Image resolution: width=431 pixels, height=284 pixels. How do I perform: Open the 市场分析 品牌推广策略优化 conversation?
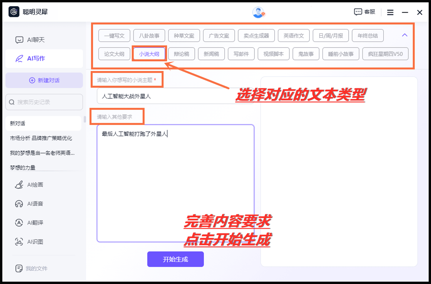[41, 138]
